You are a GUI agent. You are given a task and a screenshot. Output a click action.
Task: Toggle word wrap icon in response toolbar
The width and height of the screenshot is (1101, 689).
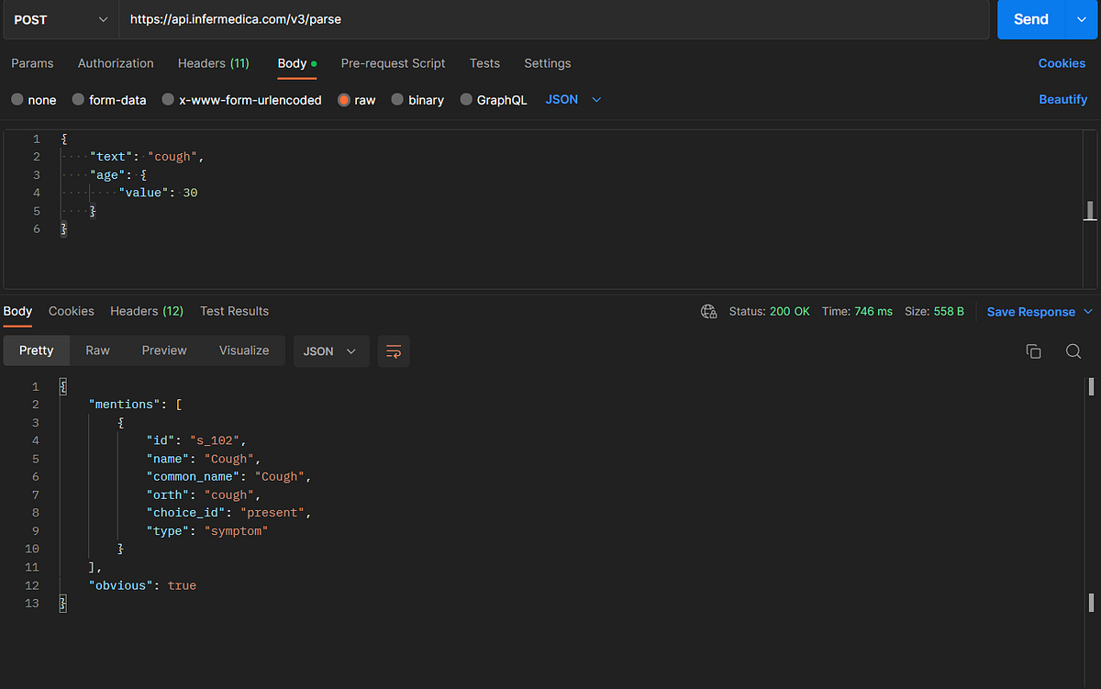394,351
